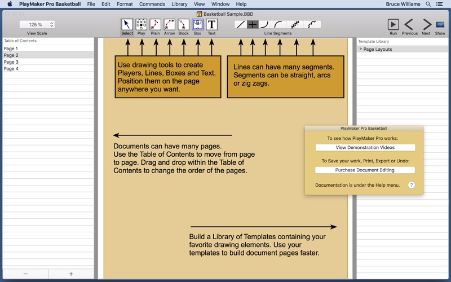The height and width of the screenshot is (282, 451).
Task: Go to Next page
Action: pyautogui.click(x=427, y=25)
